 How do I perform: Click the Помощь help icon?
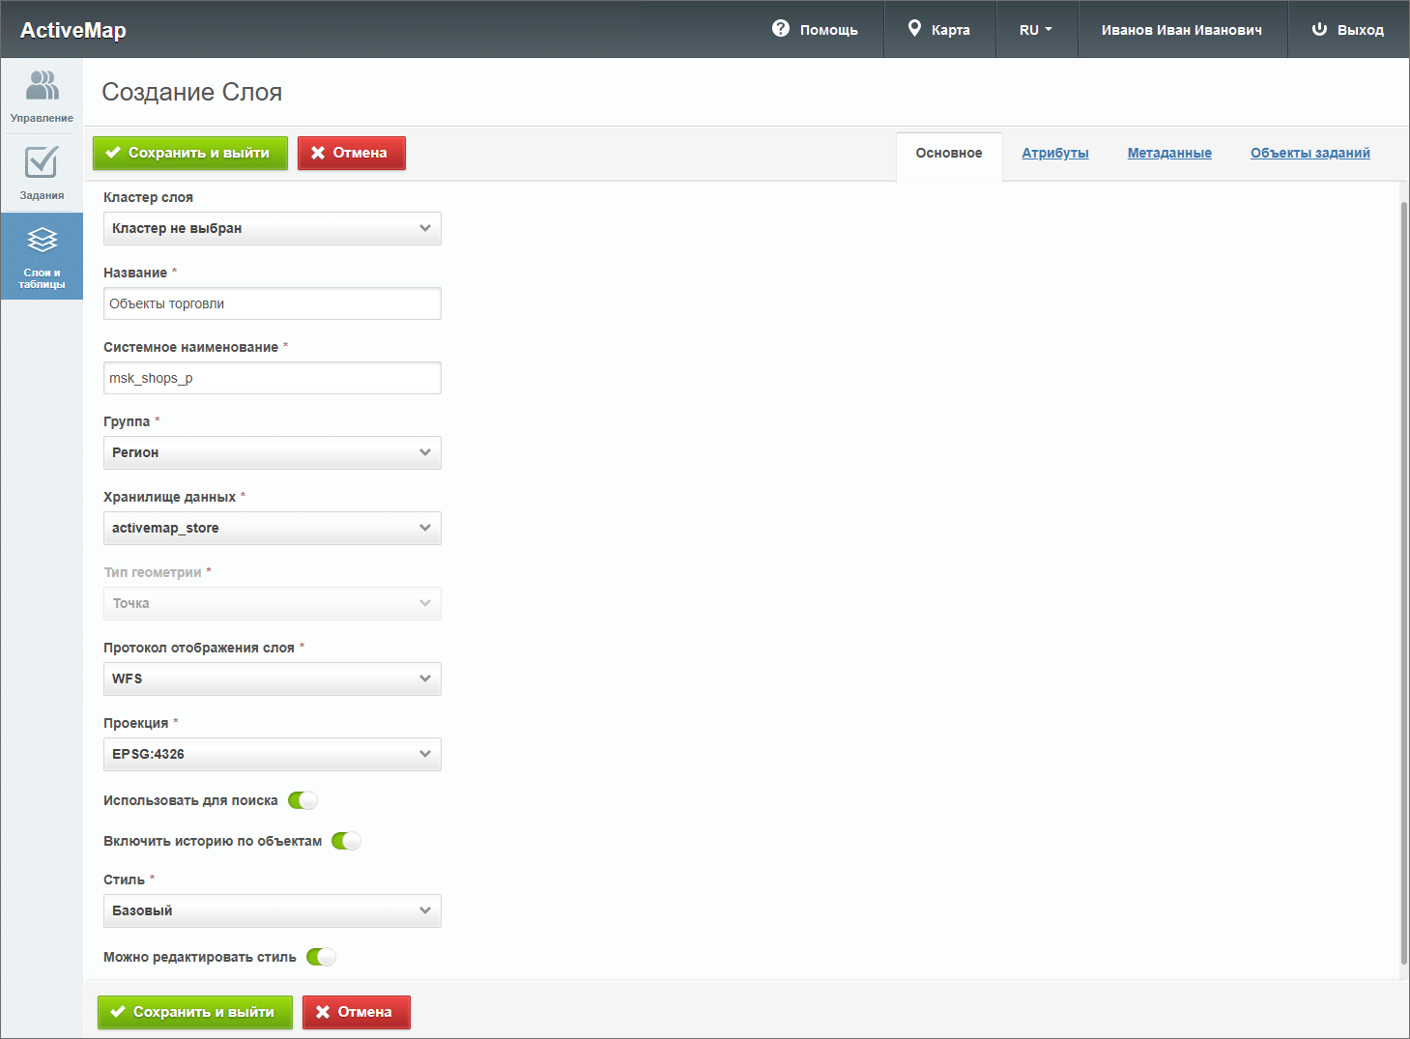(781, 29)
